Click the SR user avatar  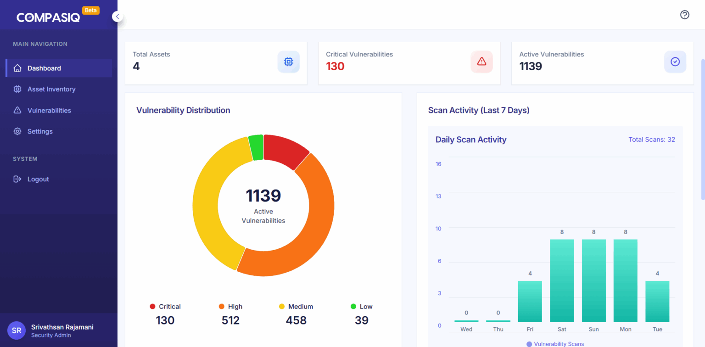[x=17, y=330]
